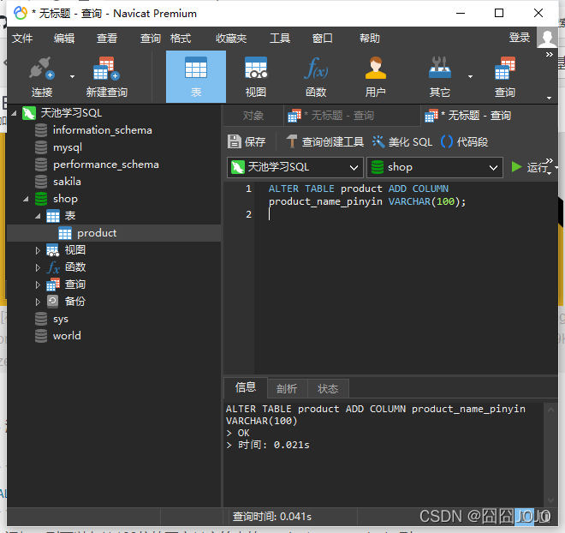Select the 表 (Table) toolbar button
Viewport: 565px width, 533px height.
tap(196, 76)
